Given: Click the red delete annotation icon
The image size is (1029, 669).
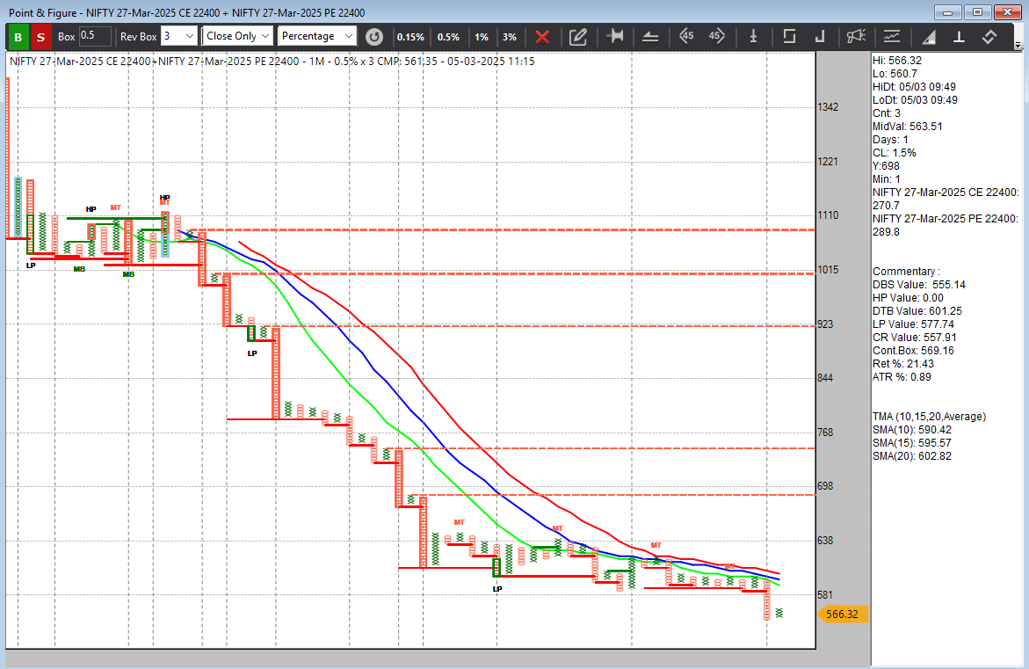Looking at the screenshot, I should point(542,38).
